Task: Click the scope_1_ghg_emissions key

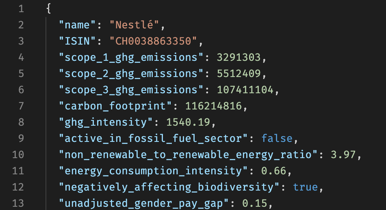Action: [x=131, y=58]
